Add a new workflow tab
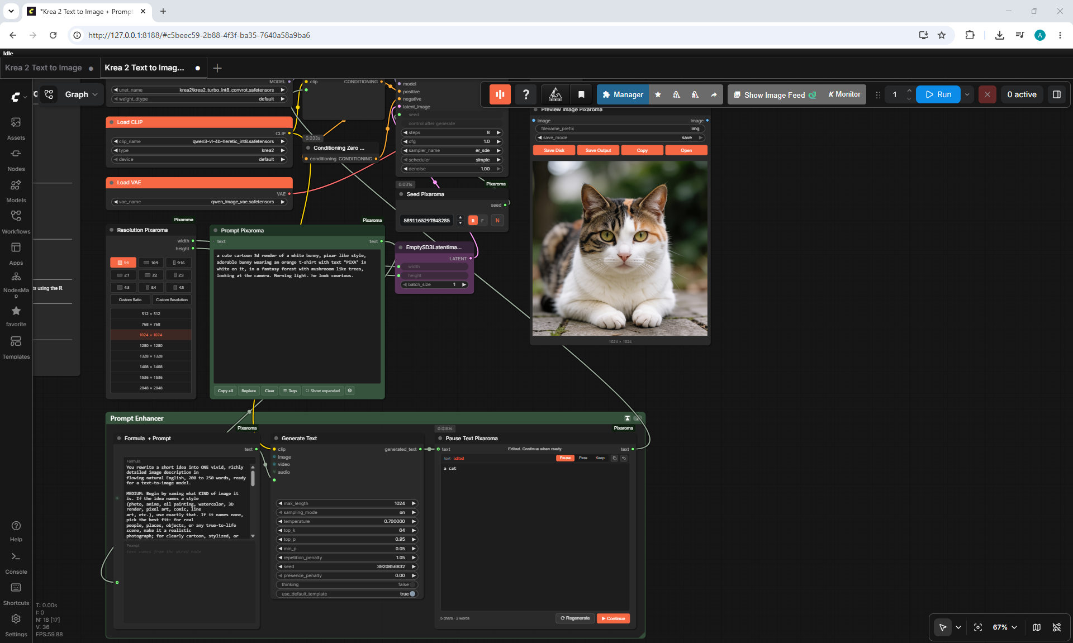1073x643 pixels. [217, 68]
